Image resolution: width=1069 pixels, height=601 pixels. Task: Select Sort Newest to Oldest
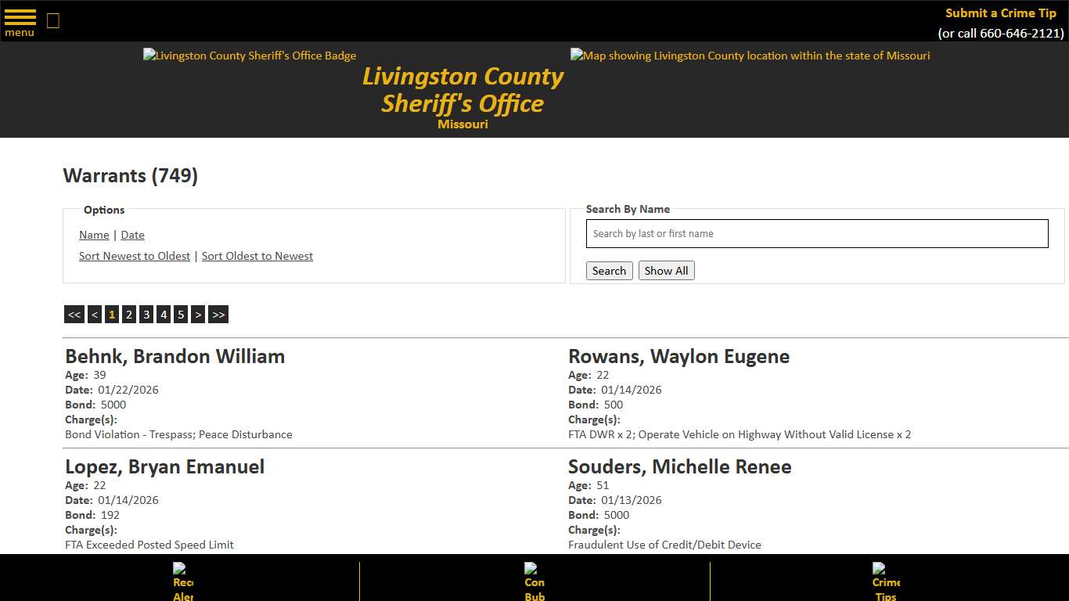click(x=134, y=256)
